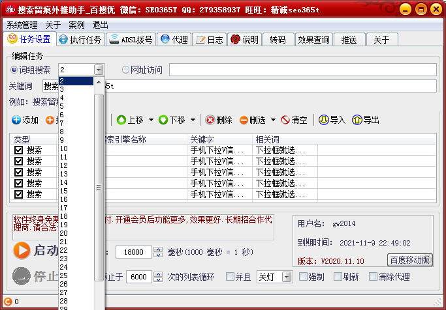Open the 关于 menu in menu bar
Image resolution: width=446 pixels, height=310 pixels.
(53, 25)
